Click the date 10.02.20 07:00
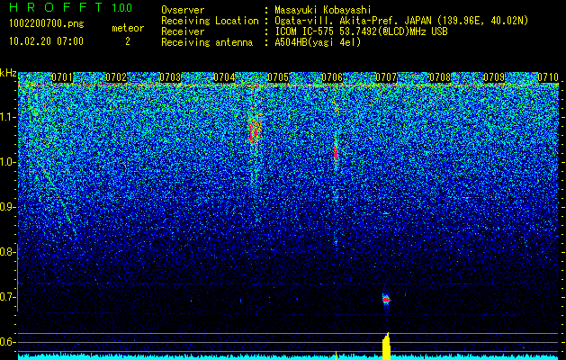 pyautogui.click(x=46, y=41)
